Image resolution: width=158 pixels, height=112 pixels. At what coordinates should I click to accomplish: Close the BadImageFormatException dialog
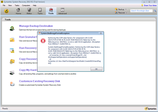pyautogui.click(x=101, y=33)
